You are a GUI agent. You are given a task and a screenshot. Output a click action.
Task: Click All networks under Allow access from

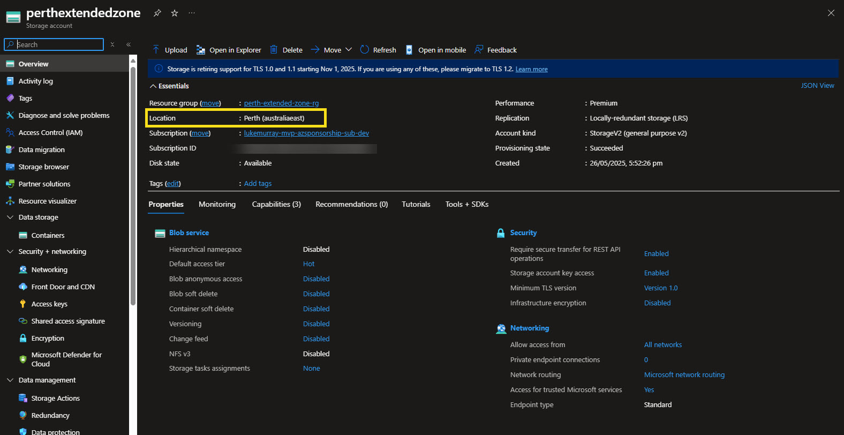tap(663, 344)
